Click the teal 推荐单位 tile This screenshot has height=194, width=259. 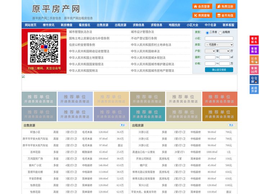[x=147, y=114]
